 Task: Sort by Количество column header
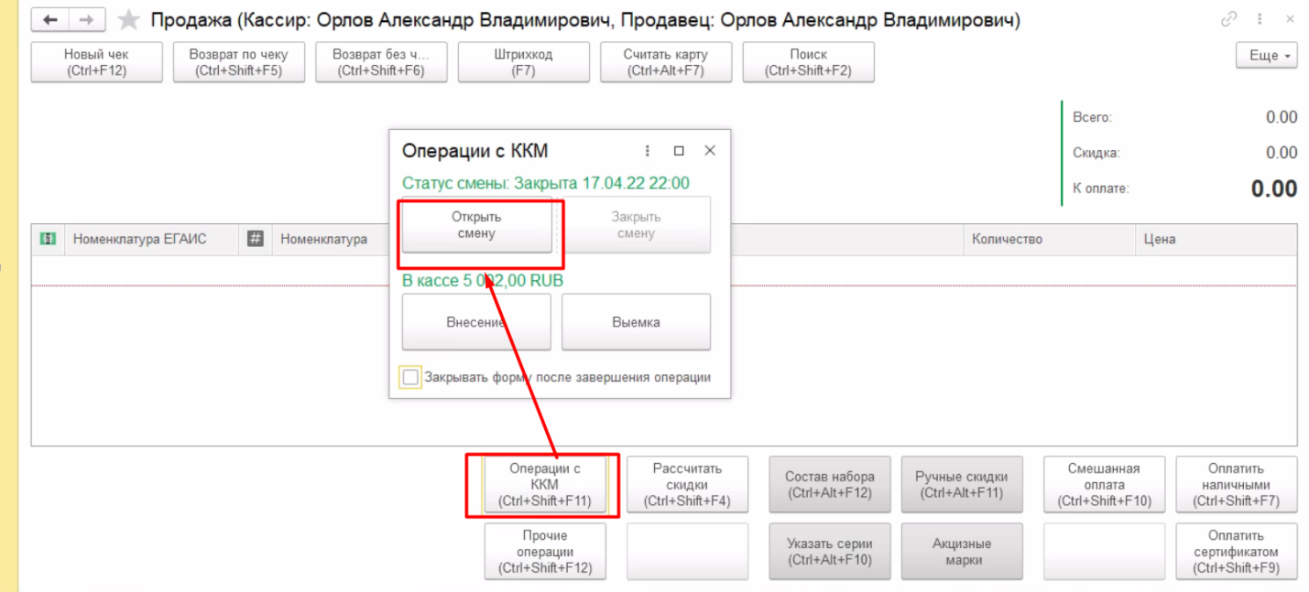1008,239
